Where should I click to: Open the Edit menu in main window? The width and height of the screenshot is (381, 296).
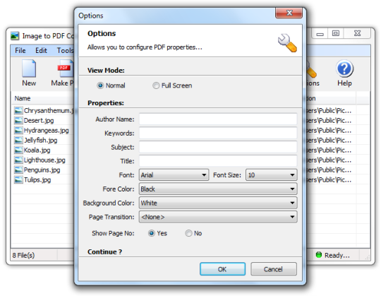point(41,51)
